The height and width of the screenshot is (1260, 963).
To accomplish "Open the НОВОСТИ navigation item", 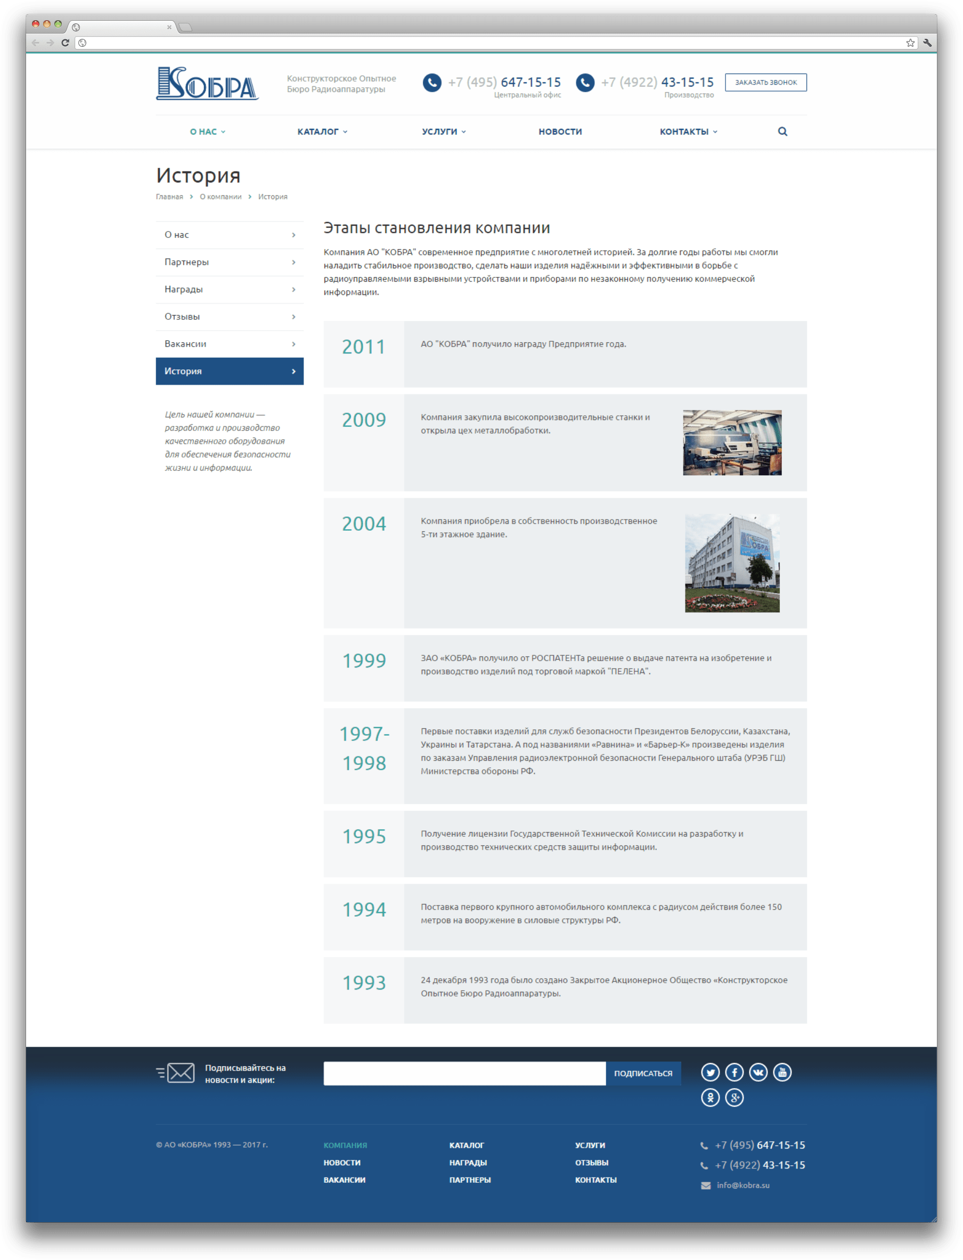I will coord(560,131).
